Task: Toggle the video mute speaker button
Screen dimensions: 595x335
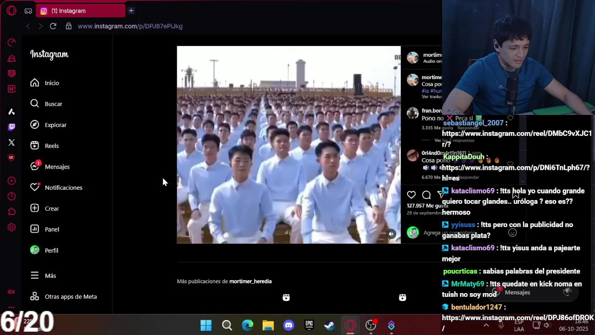Action: pos(391,234)
